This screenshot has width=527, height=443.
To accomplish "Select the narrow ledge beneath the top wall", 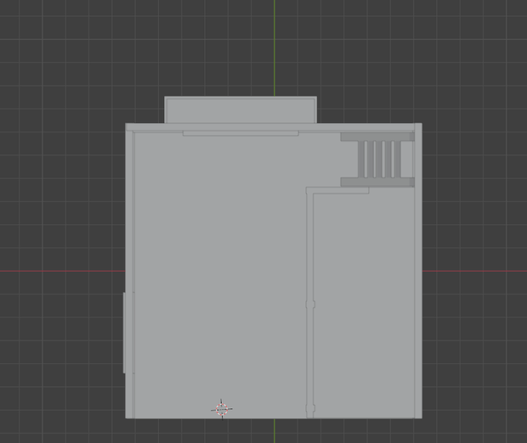I will pyautogui.click(x=241, y=133).
